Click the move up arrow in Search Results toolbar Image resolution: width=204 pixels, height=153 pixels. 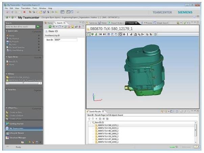tap(89, 119)
